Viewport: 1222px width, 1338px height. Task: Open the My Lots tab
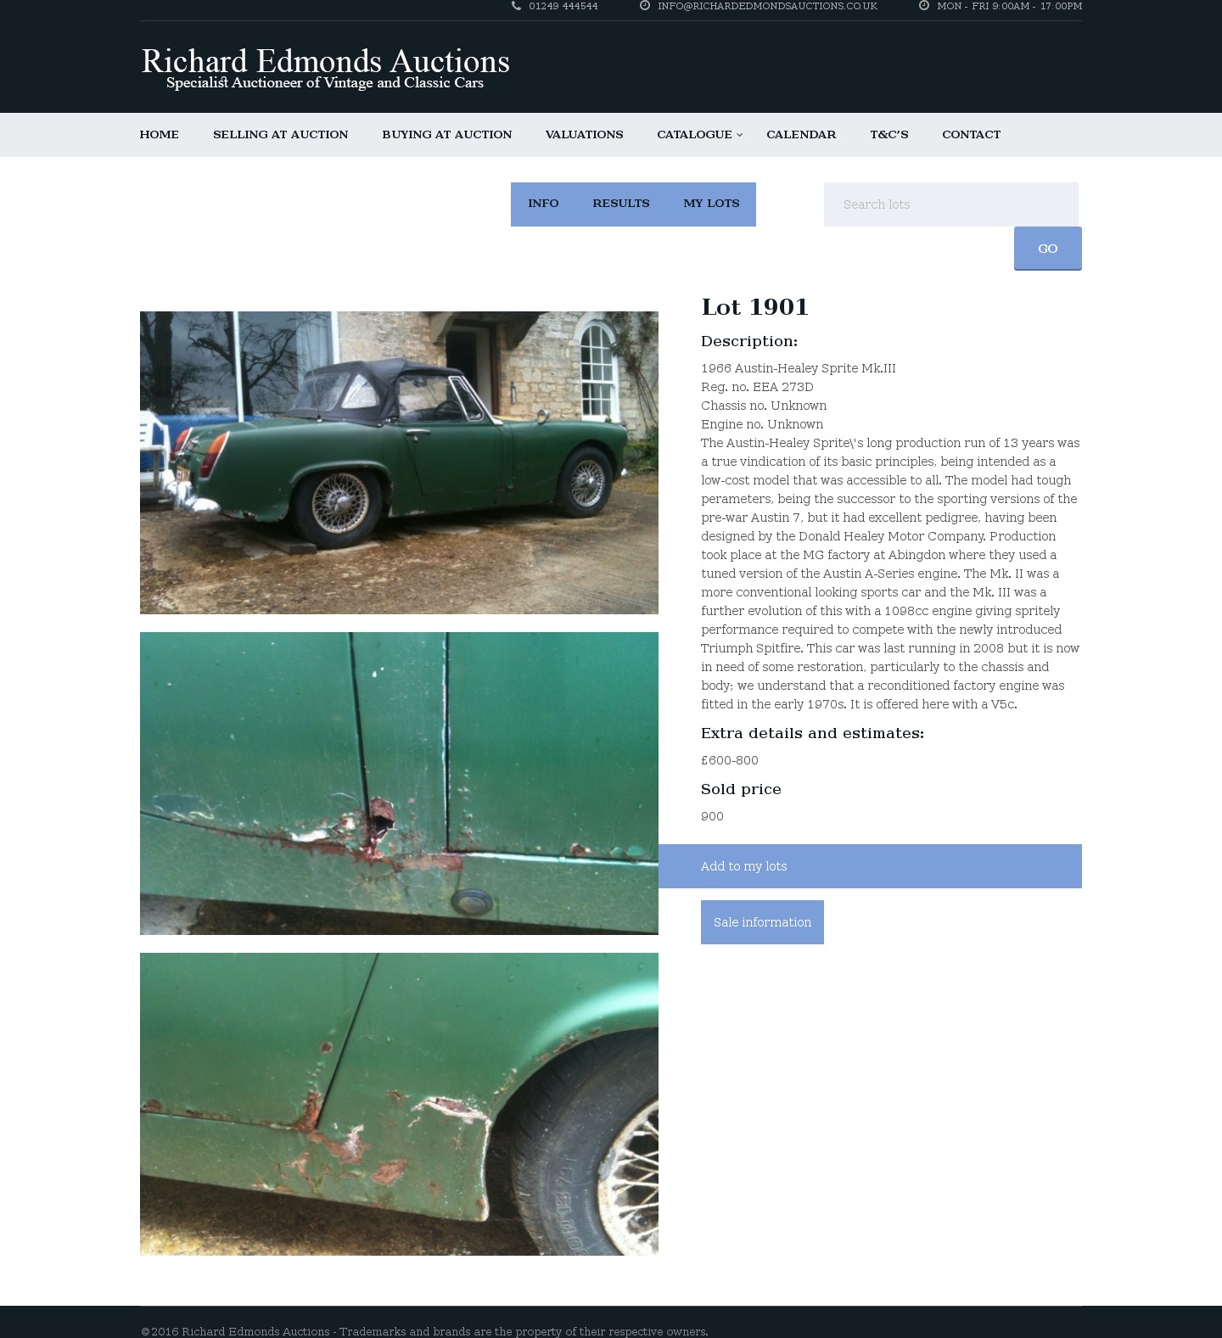coord(711,204)
